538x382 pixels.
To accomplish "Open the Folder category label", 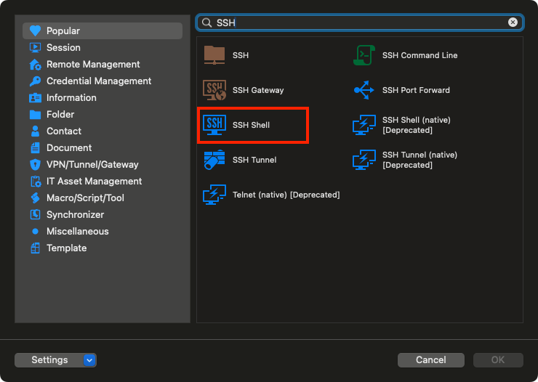I will 60,115.
